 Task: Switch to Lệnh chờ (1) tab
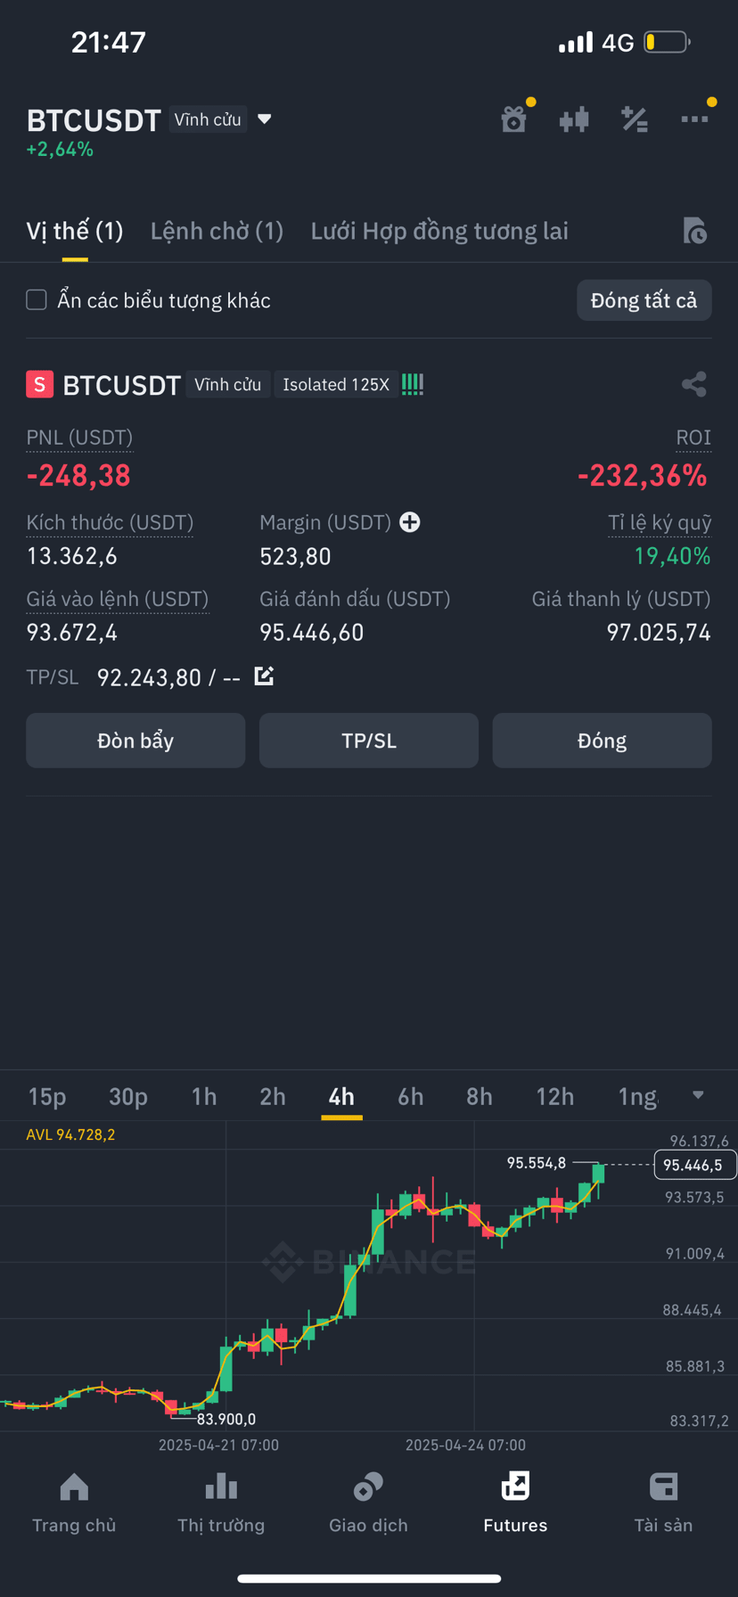click(x=217, y=232)
